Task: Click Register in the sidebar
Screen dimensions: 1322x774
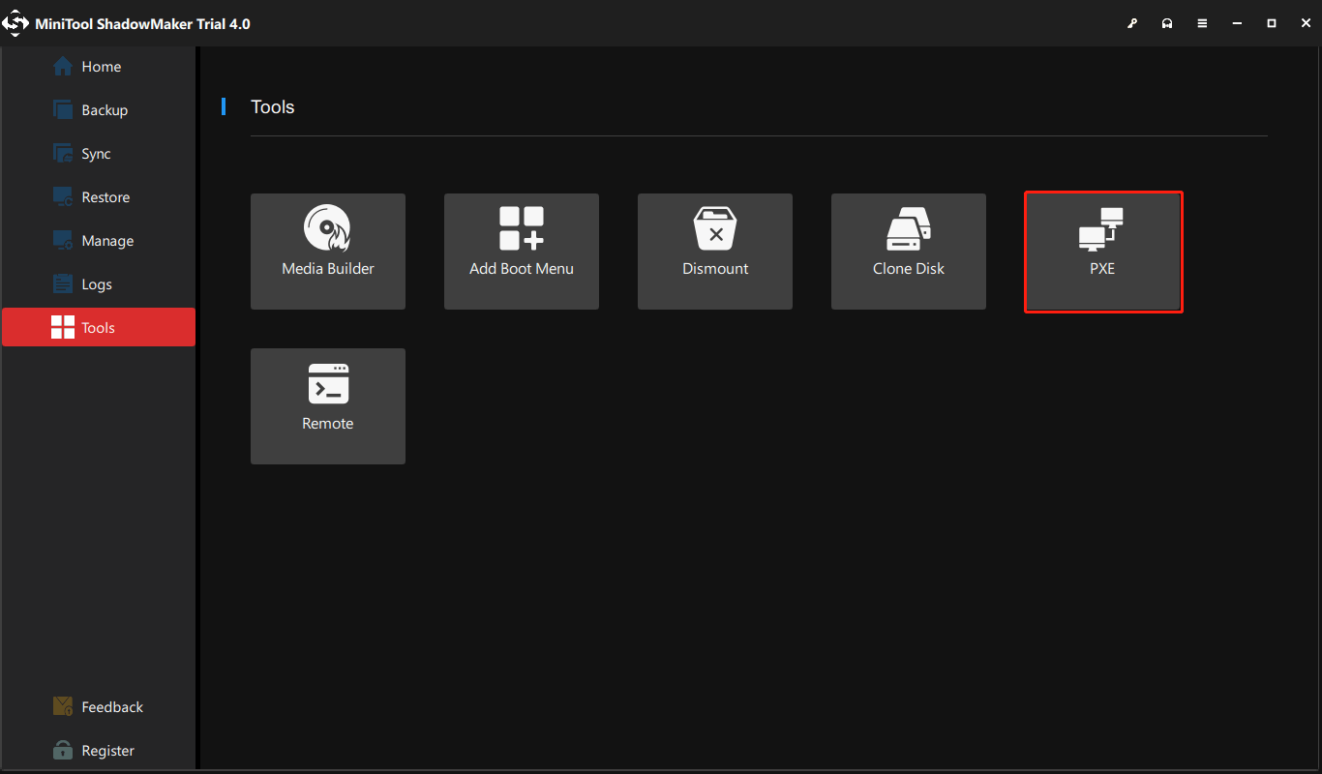Action: tap(99, 751)
